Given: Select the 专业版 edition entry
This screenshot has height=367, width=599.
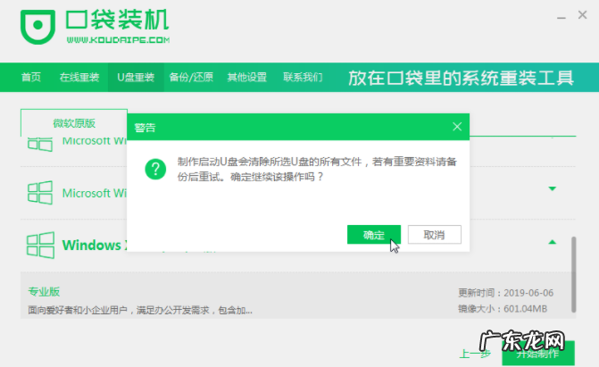Looking at the screenshot, I should 44,292.
